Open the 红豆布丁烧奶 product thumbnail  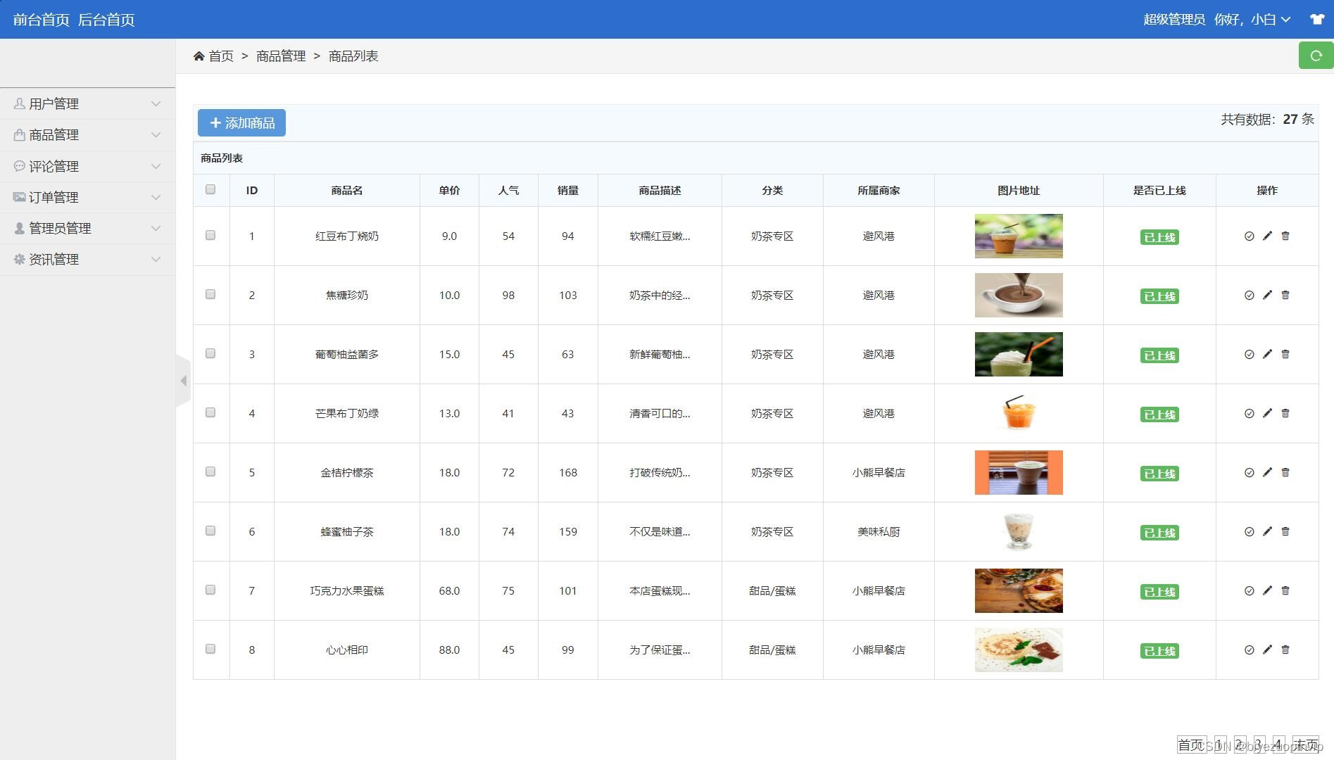[1019, 236]
